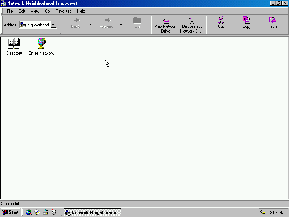Click the system tray clock
The image size is (289, 217).
[x=277, y=213]
